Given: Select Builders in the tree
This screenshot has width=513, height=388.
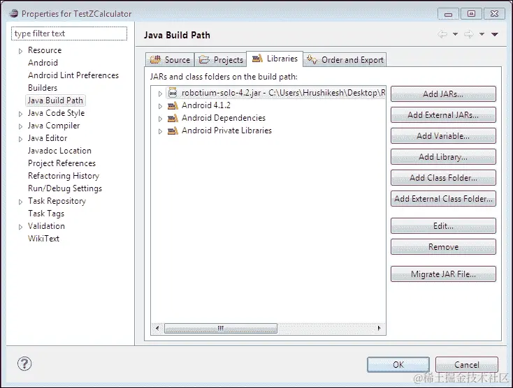Looking at the screenshot, I should point(43,88).
